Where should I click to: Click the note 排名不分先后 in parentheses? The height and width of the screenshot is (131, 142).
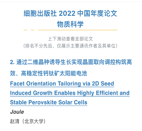click(39, 46)
